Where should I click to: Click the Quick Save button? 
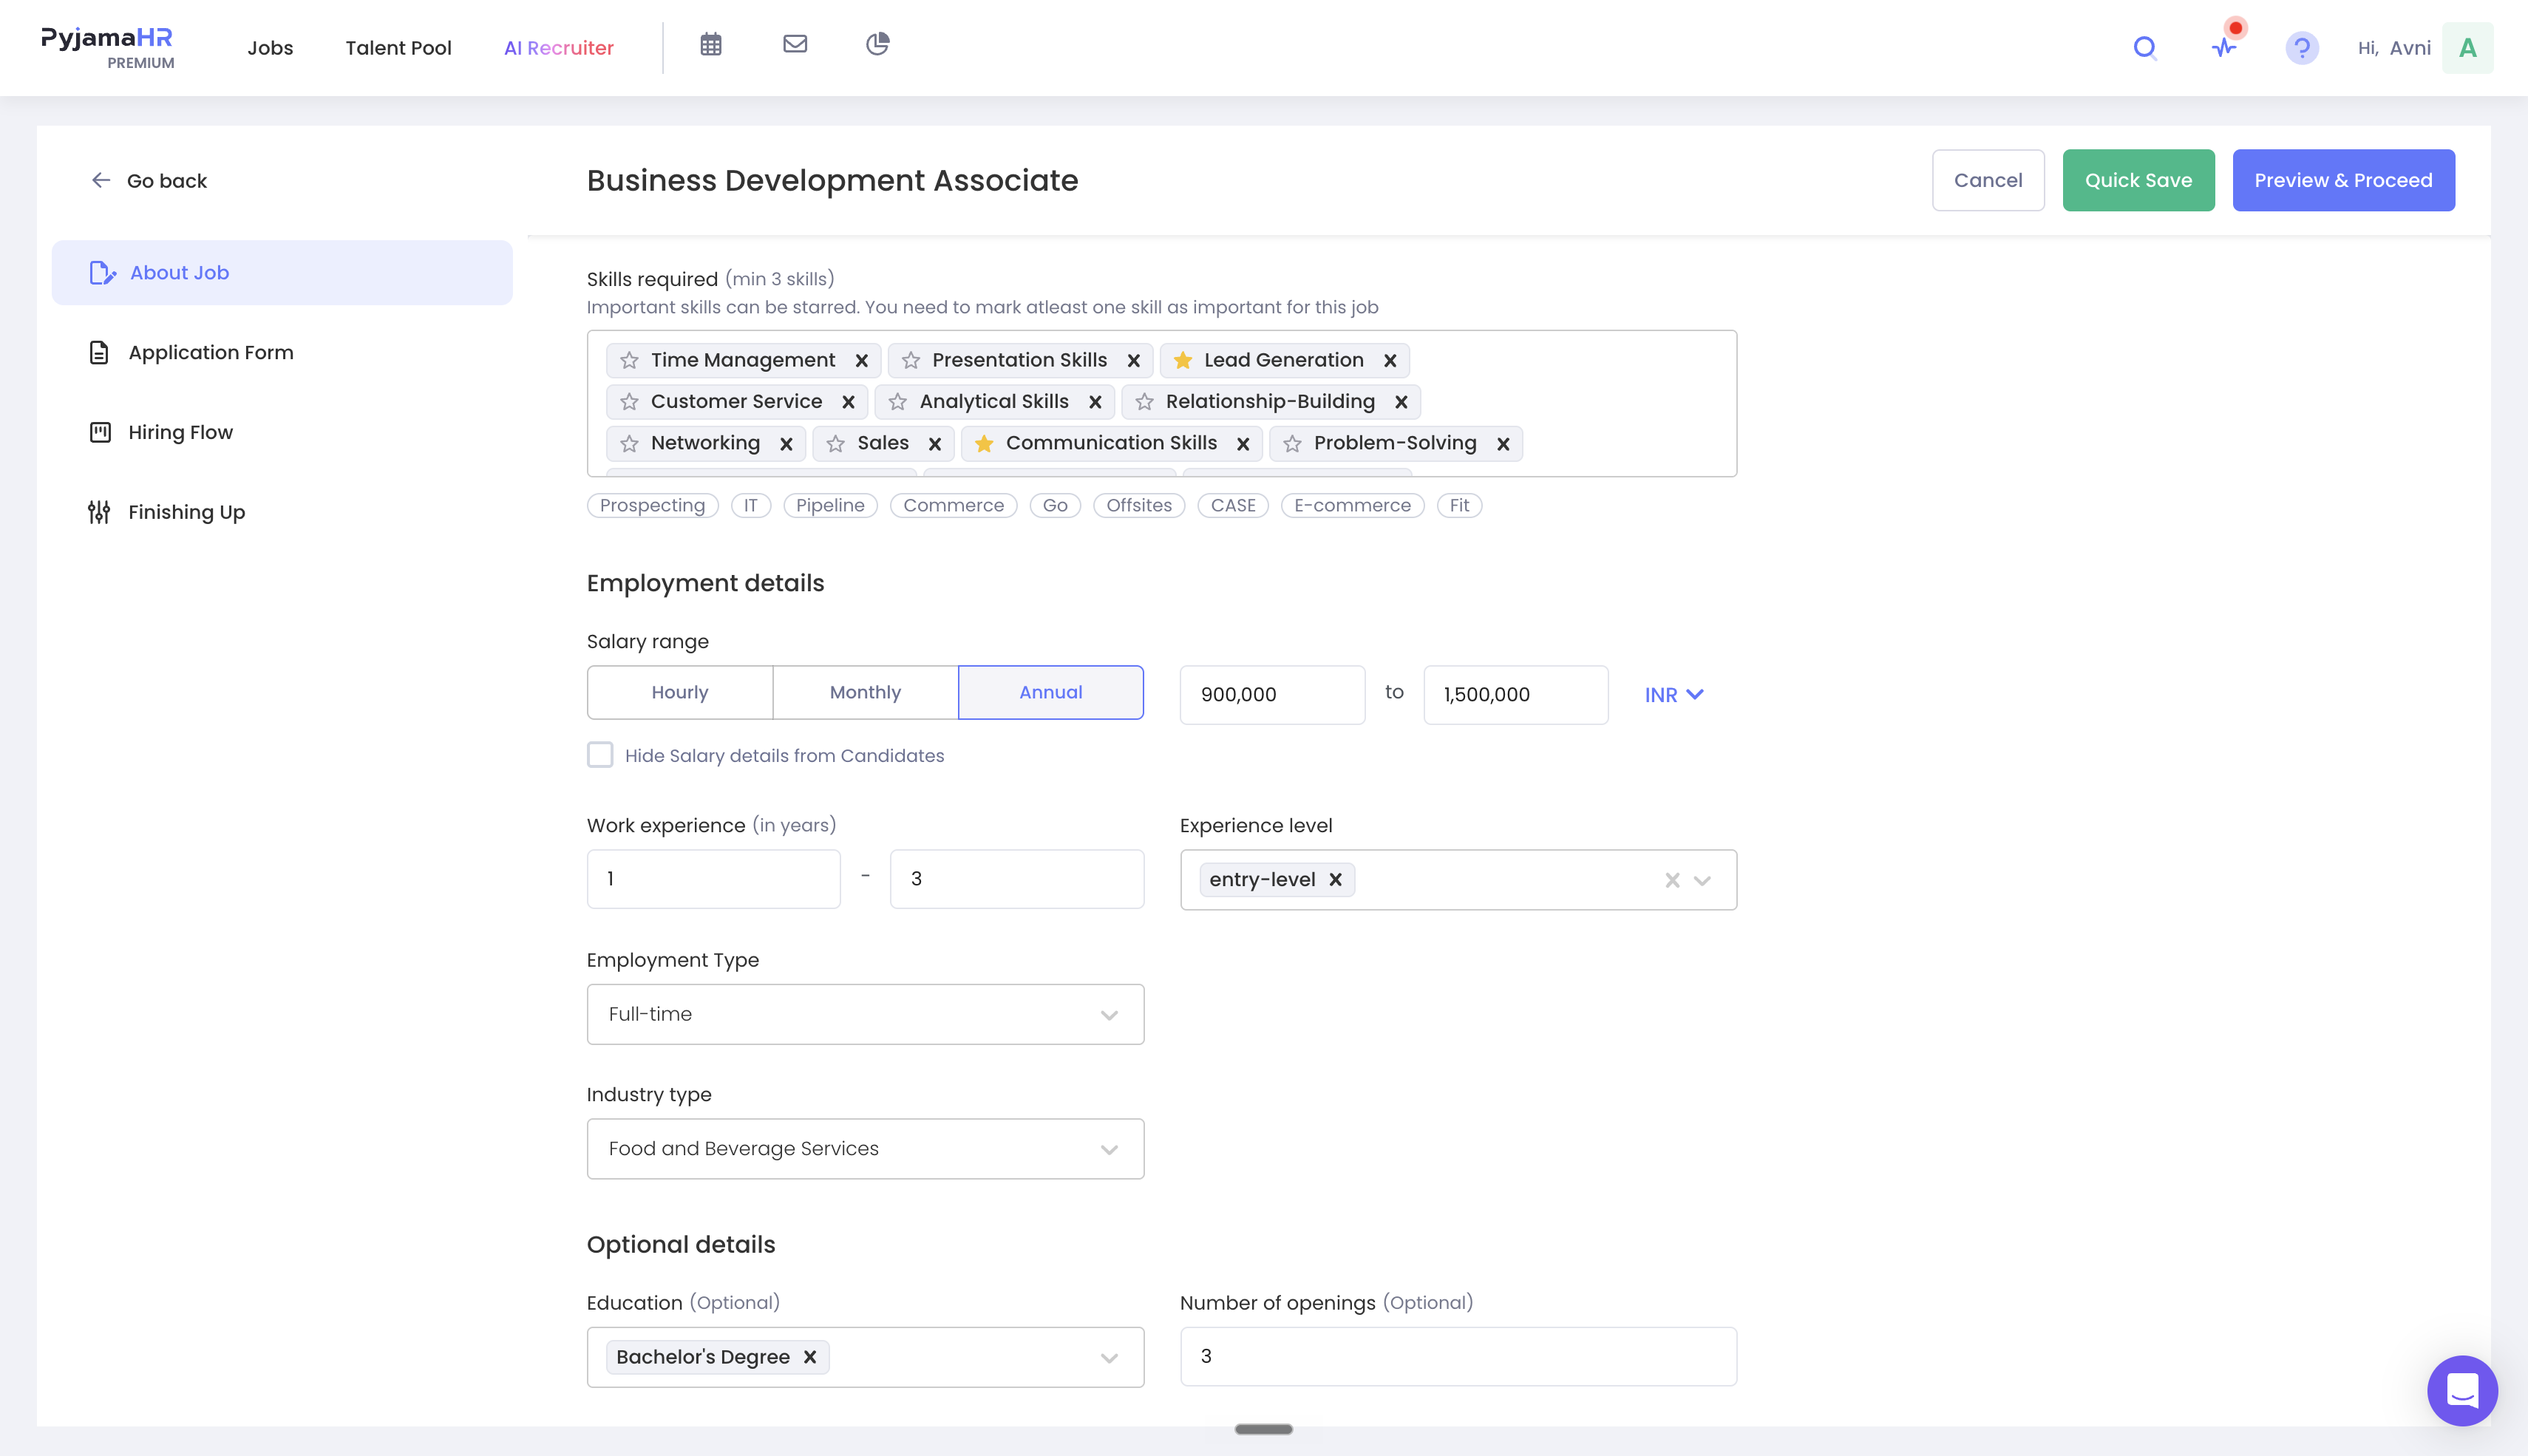click(x=2138, y=180)
